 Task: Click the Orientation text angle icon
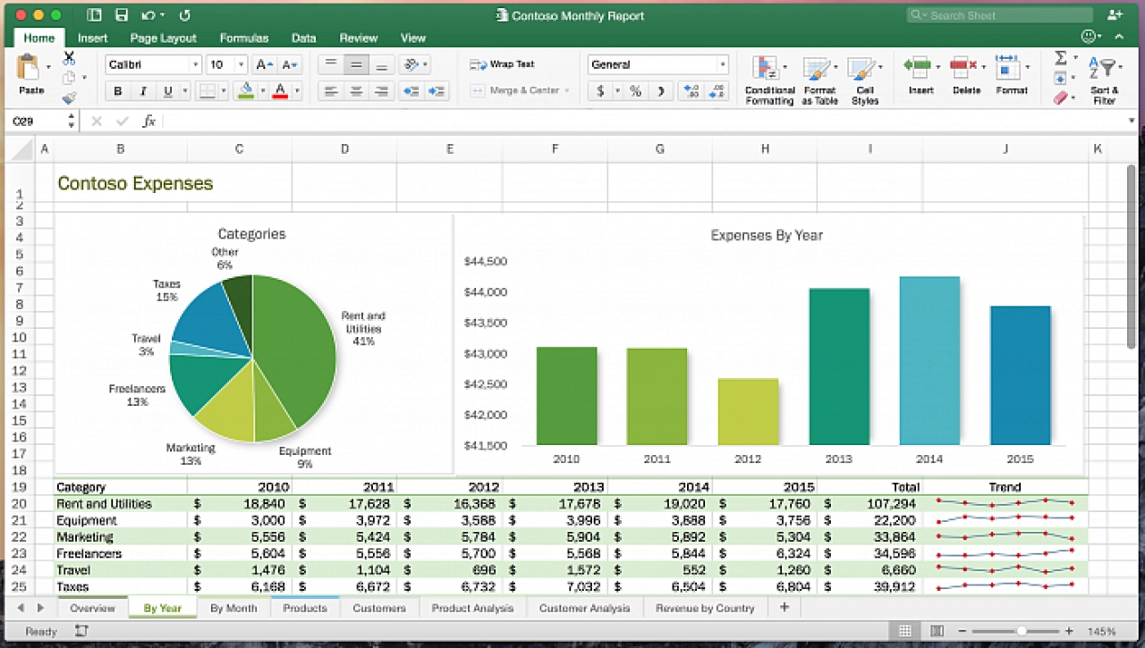(411, 64)
